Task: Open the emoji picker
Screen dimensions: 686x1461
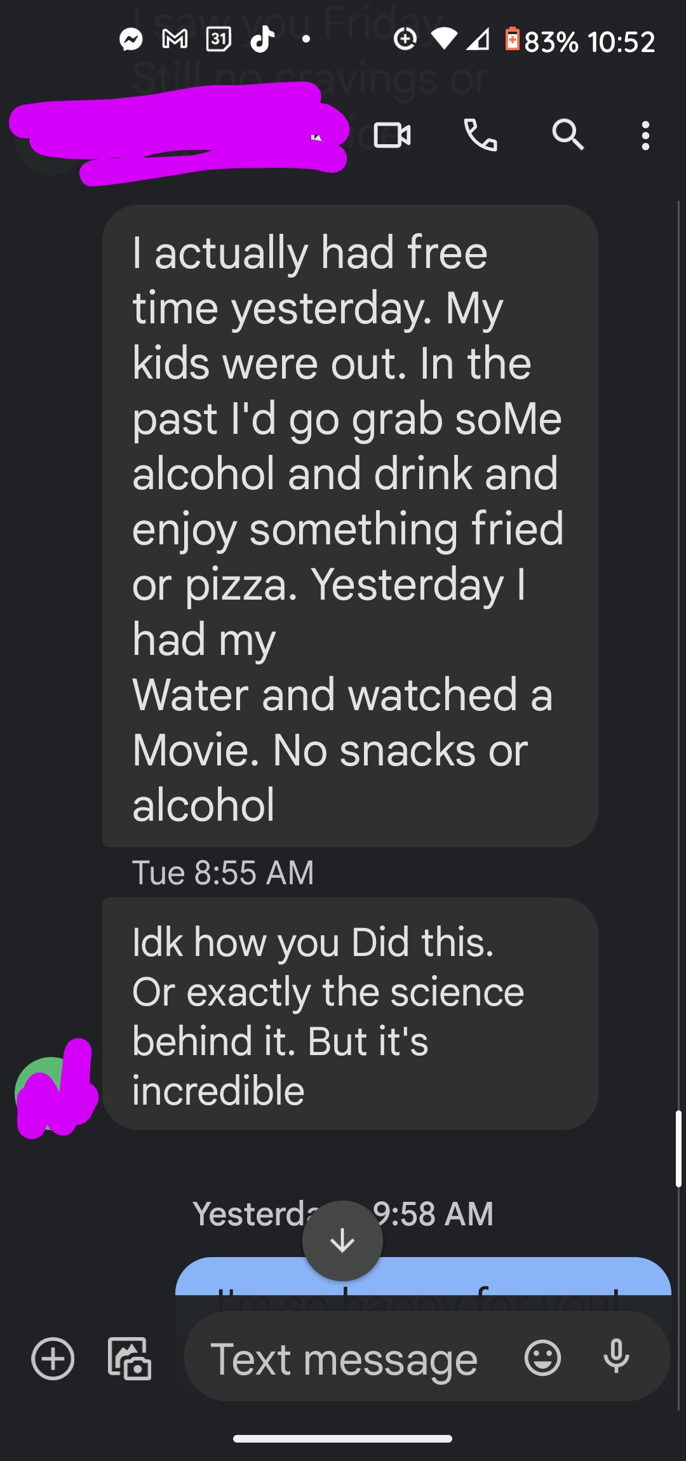Action: [x=542, y=1359]
